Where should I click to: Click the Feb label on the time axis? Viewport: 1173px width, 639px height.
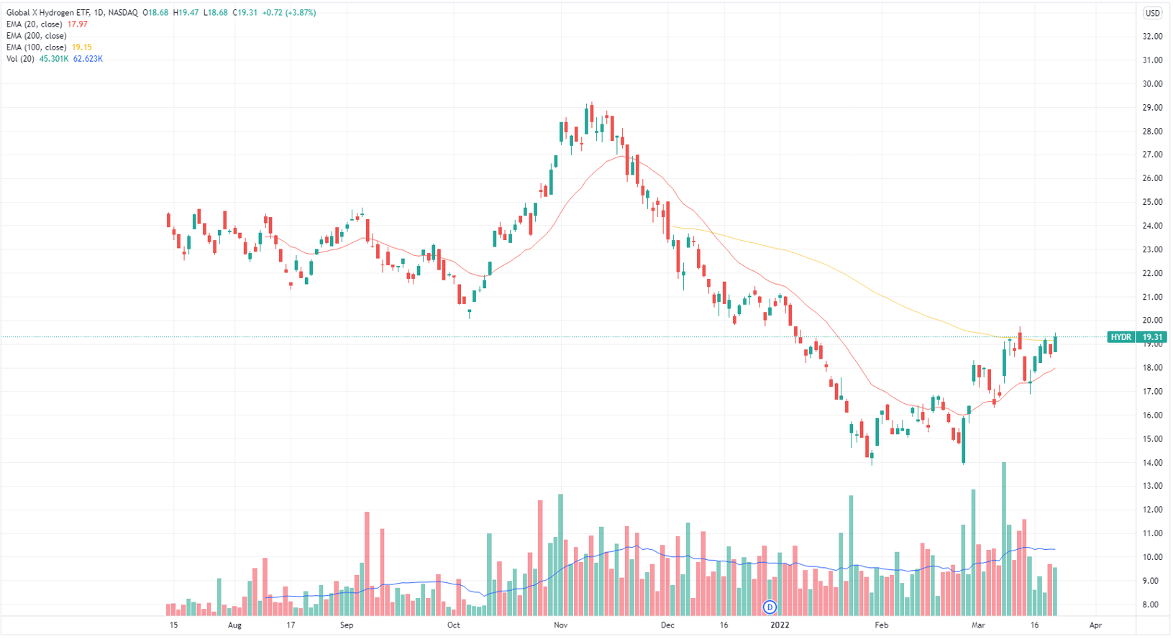pos(882,625)
